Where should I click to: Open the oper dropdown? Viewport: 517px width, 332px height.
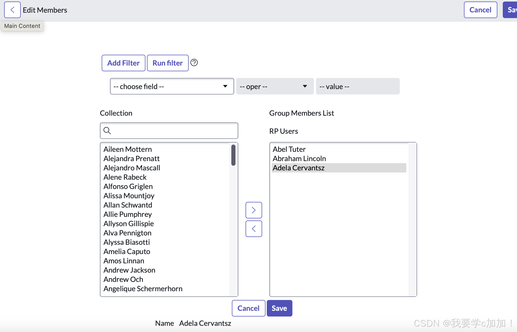click(x=275, y=86)
